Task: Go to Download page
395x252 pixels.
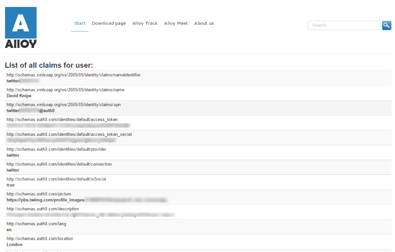Action: [x=109, y=23]
